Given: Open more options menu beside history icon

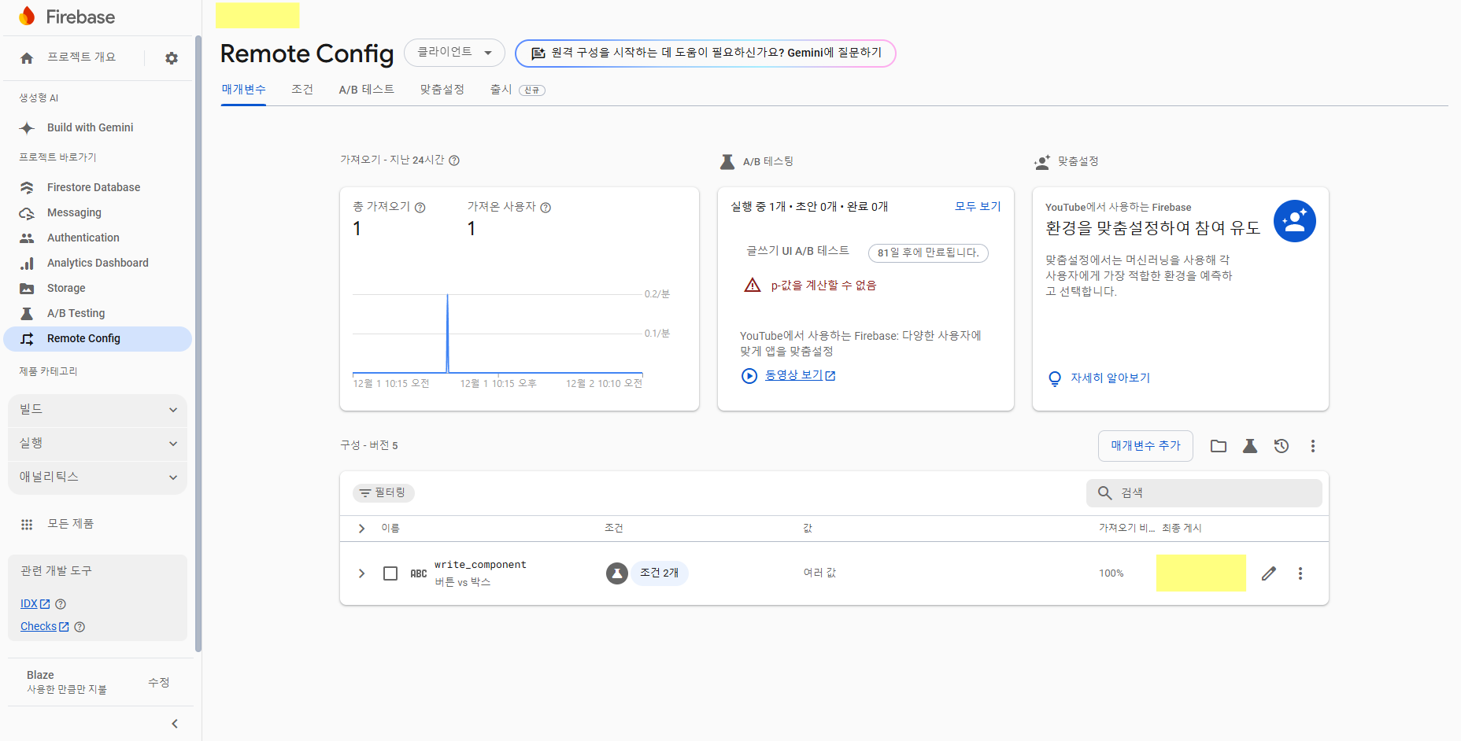Looking at the screenshot, I should click(x=1313, y=446).
